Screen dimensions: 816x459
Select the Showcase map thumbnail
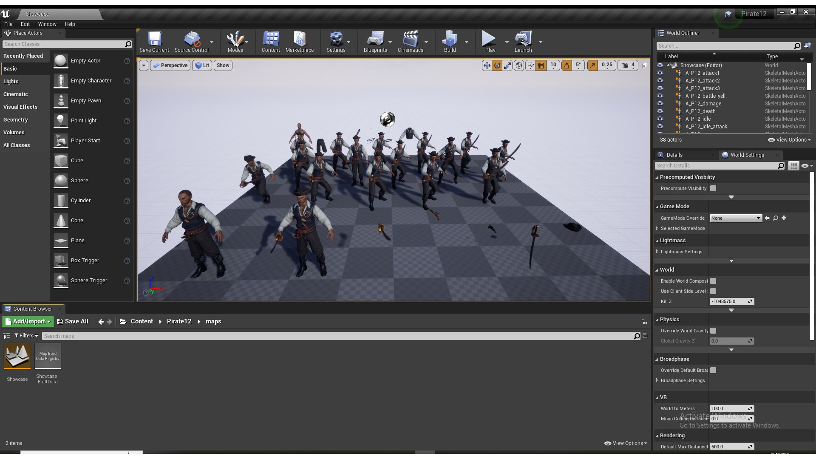(17, 356)
